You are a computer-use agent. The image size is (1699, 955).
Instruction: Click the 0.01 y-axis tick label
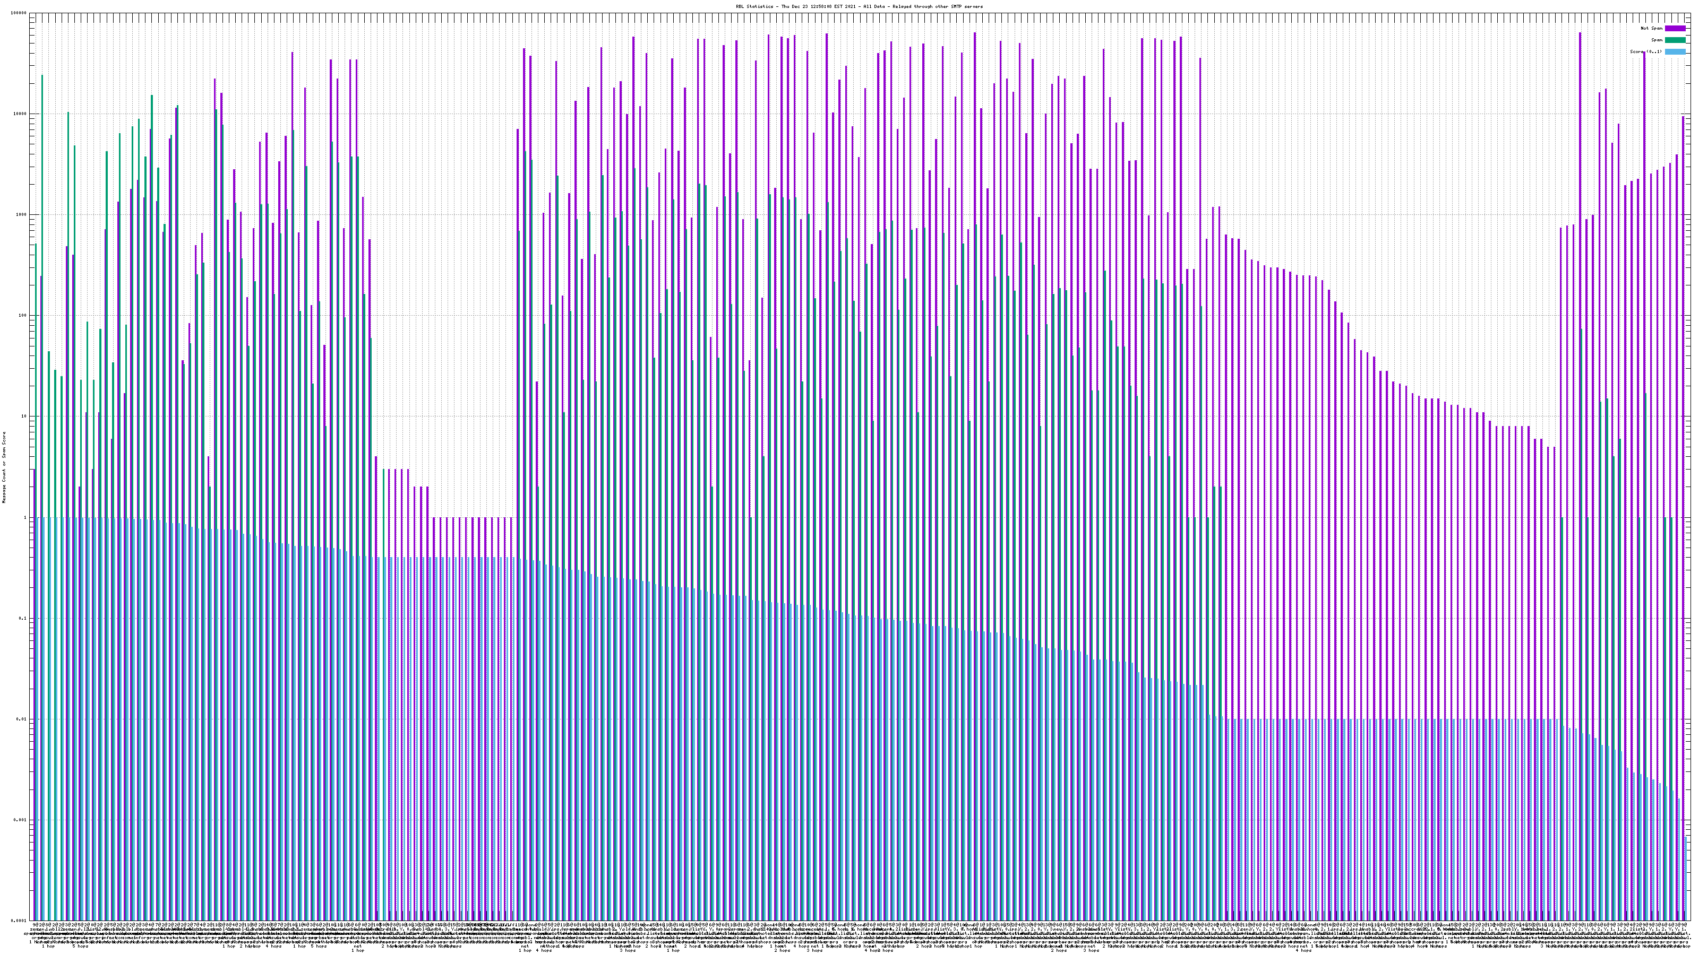[22, 719]
